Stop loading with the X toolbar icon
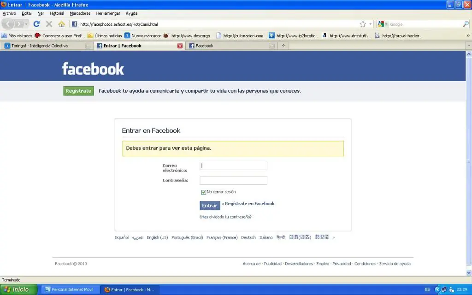Viewport: 472px width, 295px height. tap(49, 24)
